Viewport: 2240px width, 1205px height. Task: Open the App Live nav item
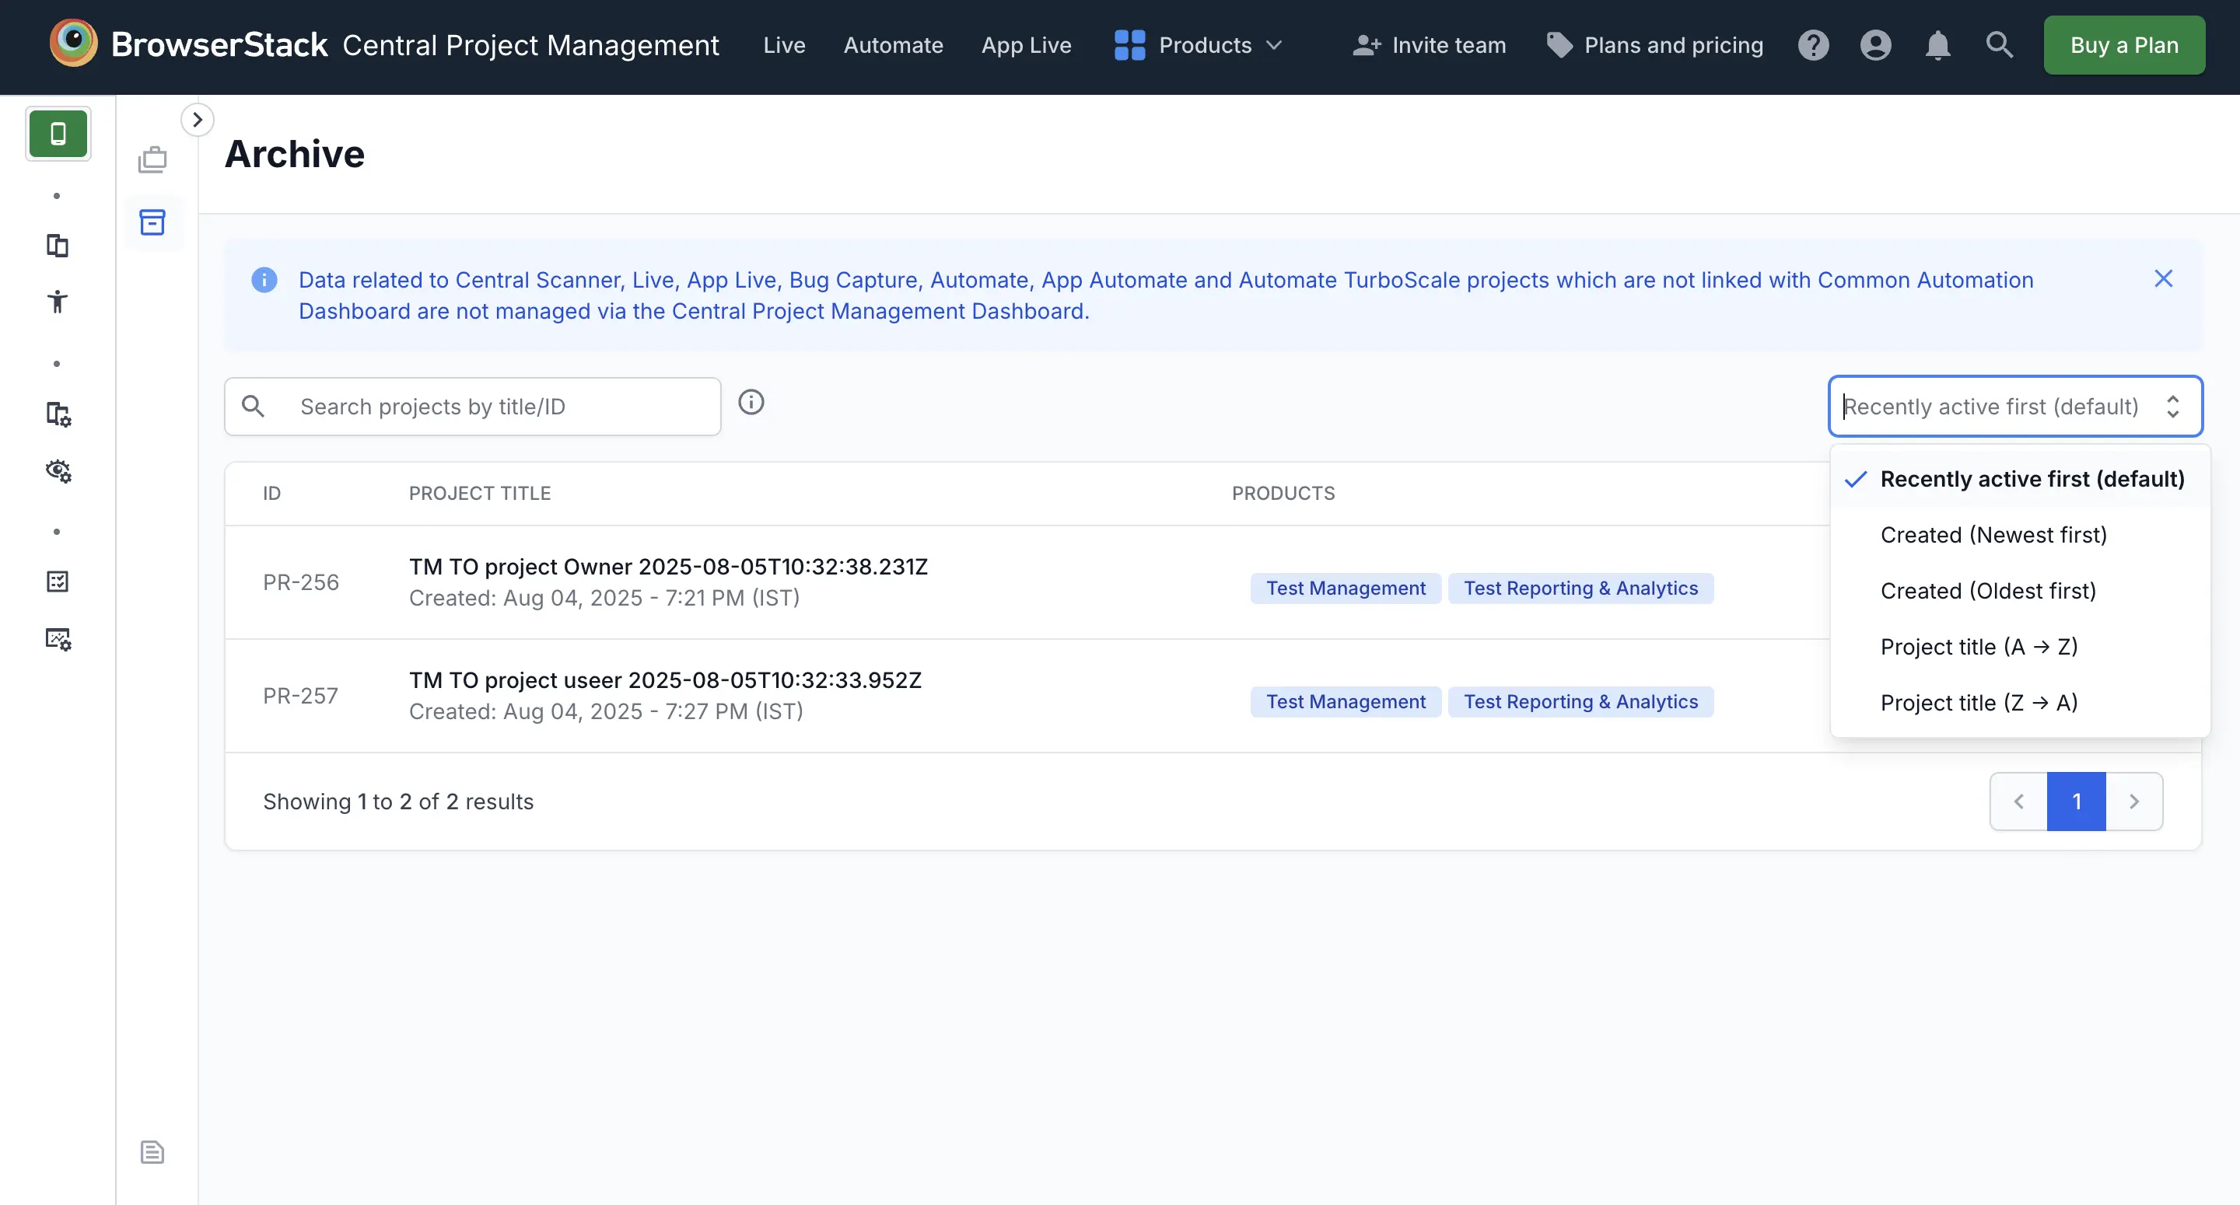1026,45
